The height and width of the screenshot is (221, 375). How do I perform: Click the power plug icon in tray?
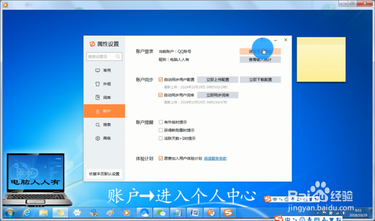tap(331, 213)
